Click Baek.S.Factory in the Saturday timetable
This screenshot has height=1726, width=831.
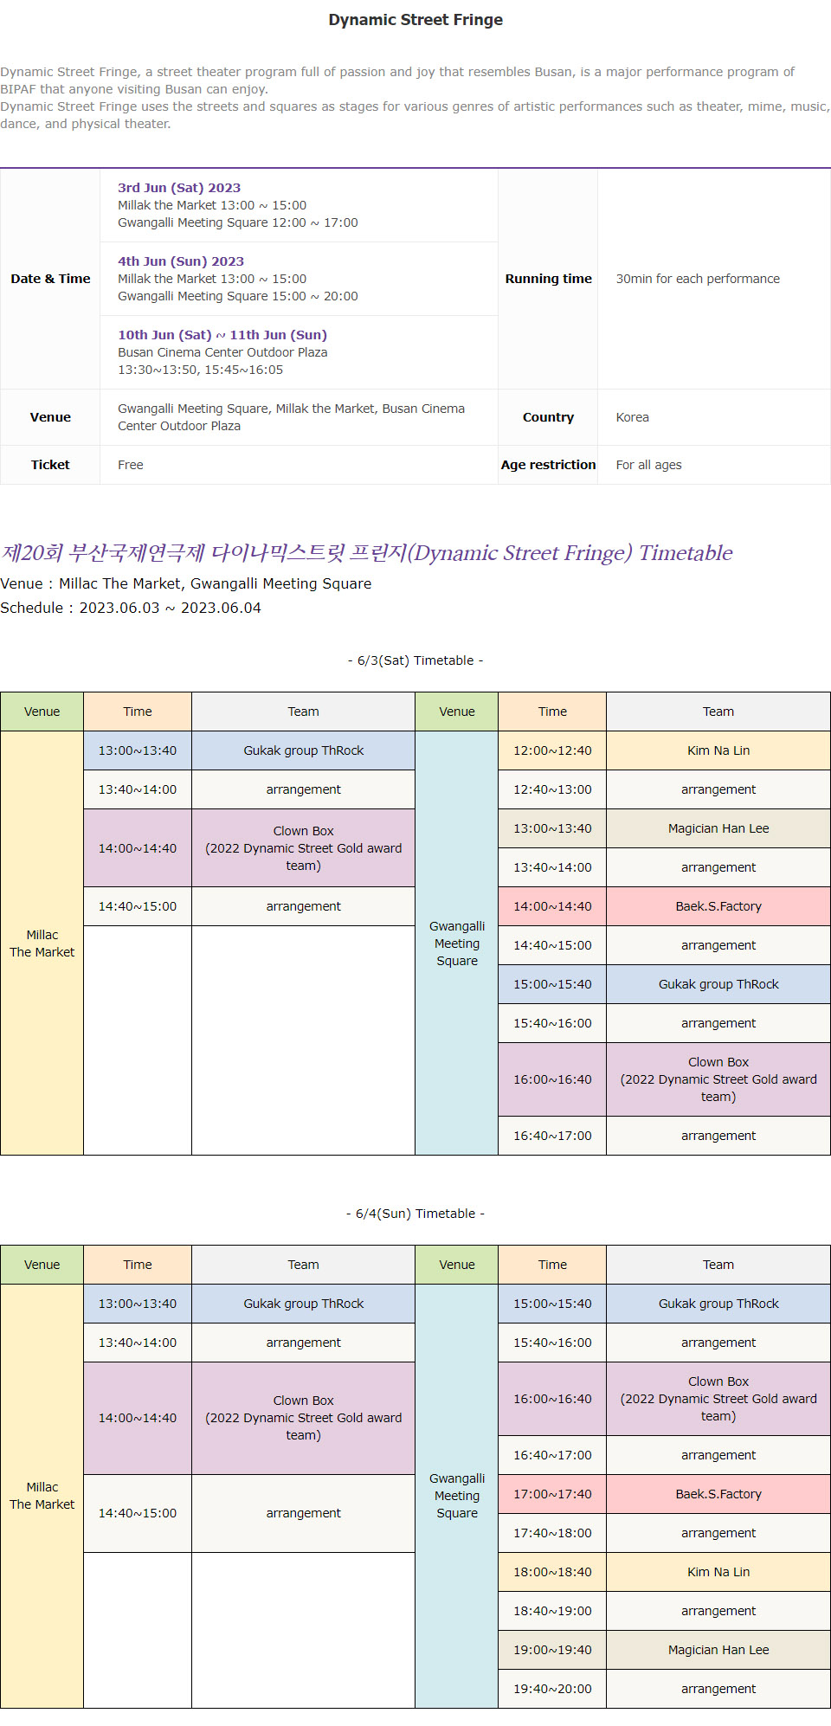coord(718,906)
